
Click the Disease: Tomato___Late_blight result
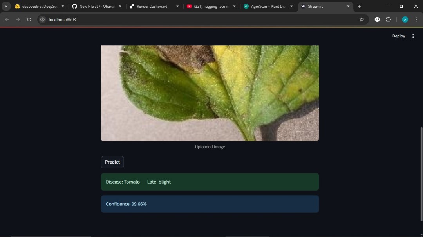tap(210, 182)
